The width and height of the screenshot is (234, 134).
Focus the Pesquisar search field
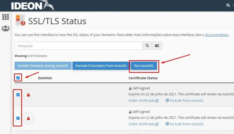(79, 46)
